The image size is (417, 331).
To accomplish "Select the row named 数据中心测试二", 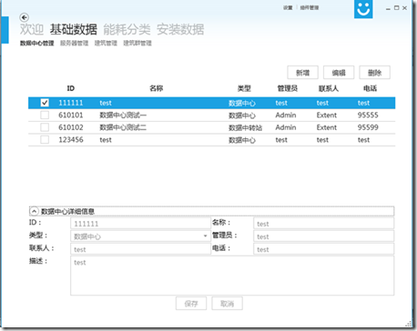I will 212,127.
